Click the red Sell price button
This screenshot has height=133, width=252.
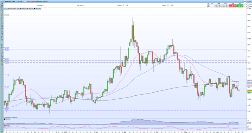tap(233, 6)
